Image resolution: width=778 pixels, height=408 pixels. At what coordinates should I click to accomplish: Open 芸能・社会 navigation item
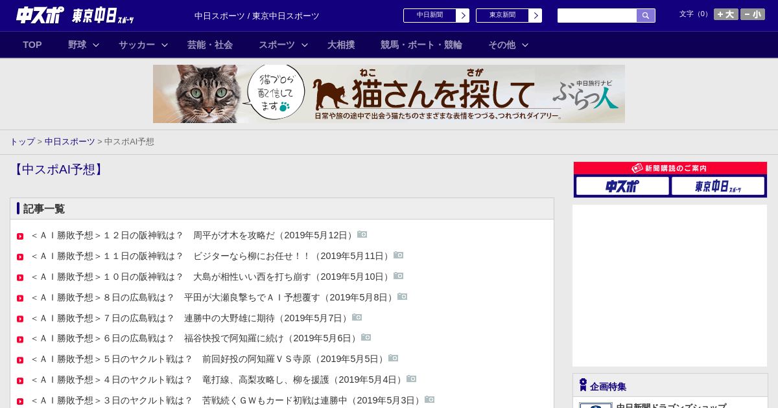pyautogui.click(x=210, y=45)
